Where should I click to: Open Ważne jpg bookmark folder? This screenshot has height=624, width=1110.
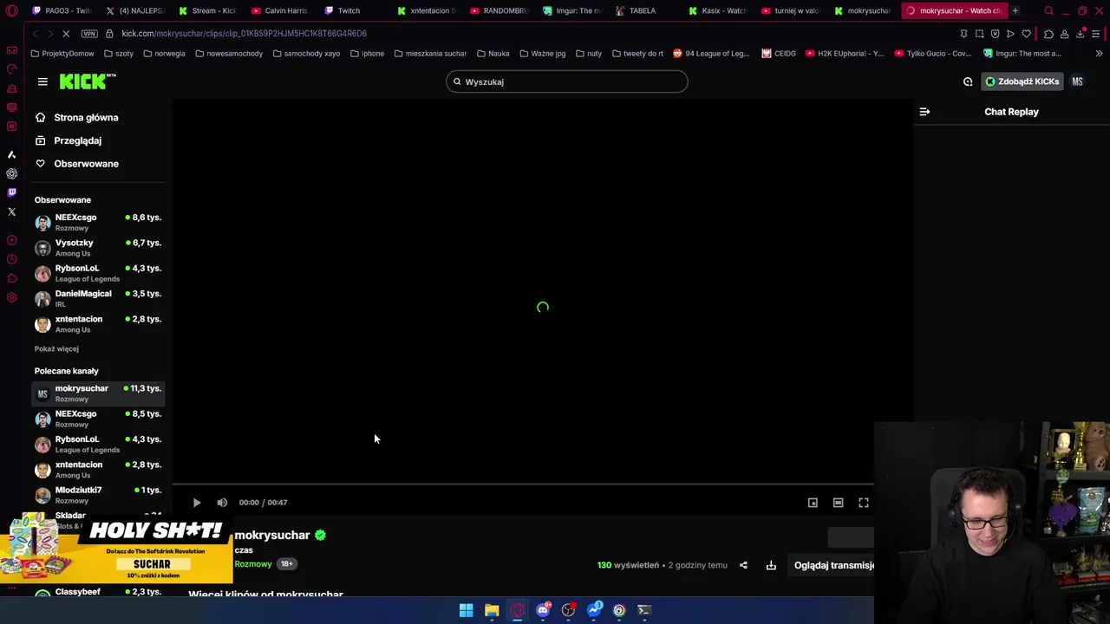point(542,53)
